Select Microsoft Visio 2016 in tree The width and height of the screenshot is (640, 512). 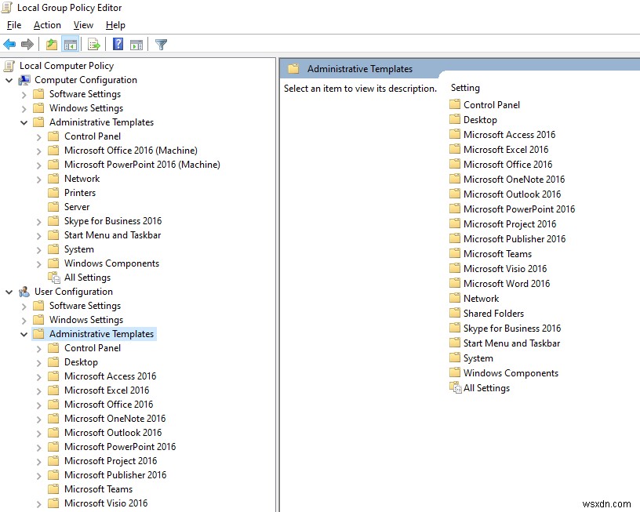106,503
